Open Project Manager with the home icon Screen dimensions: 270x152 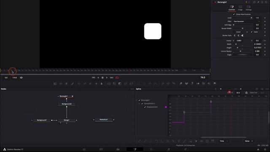click(258, 149)
